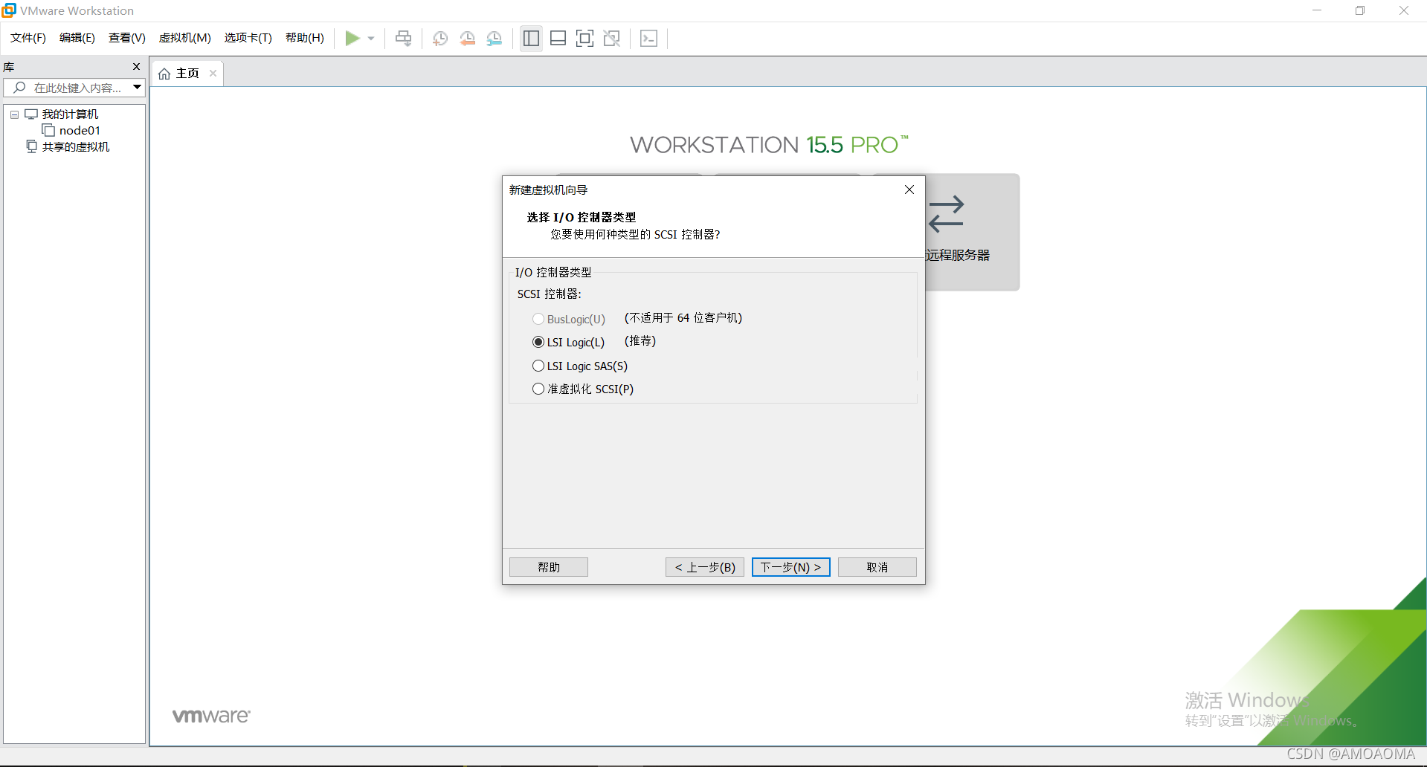Click the revert to snapshot icon
The width and height of the screenshot is (1427, 767).
pyautogui.click(x=468, y=39)
